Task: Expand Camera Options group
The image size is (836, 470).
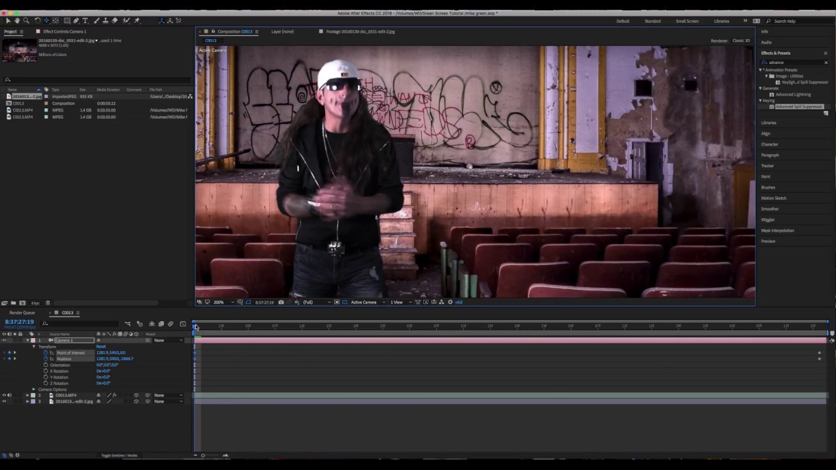Action: click(34, 389)
